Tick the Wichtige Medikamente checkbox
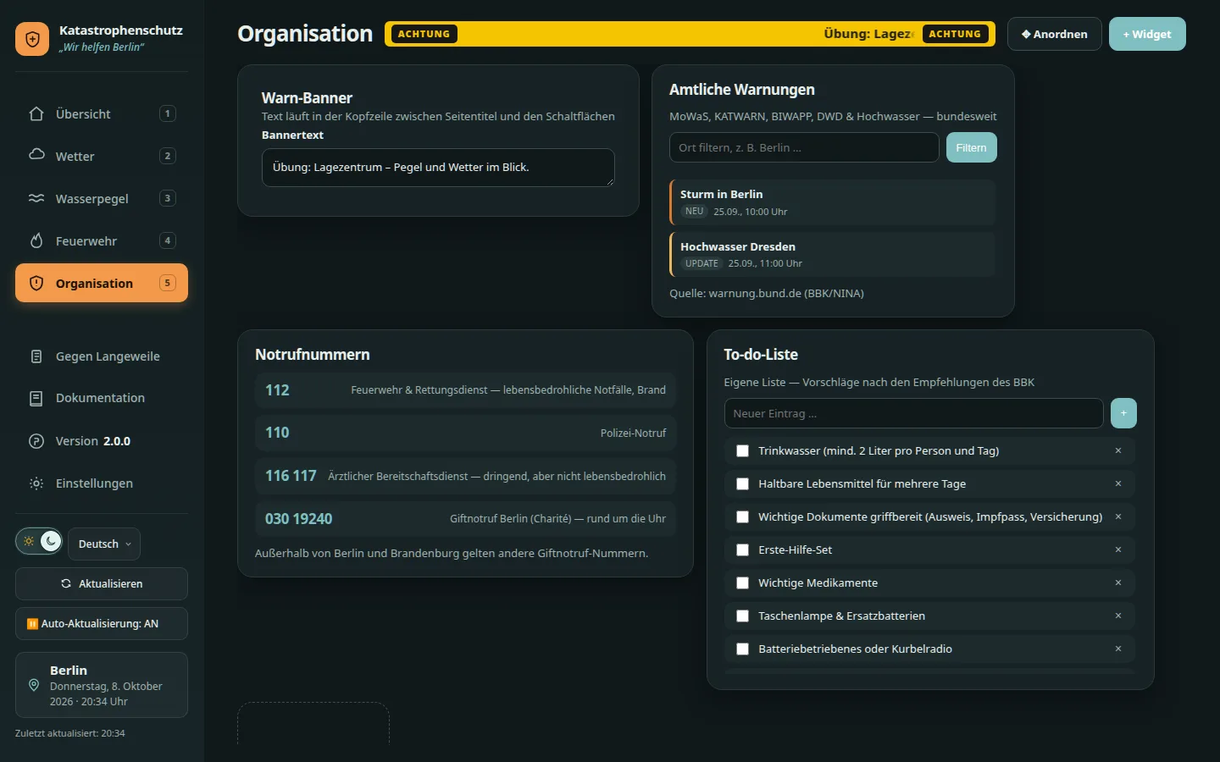The height and width of the screenshot is (762, 1220). click(x=743, y=583)
